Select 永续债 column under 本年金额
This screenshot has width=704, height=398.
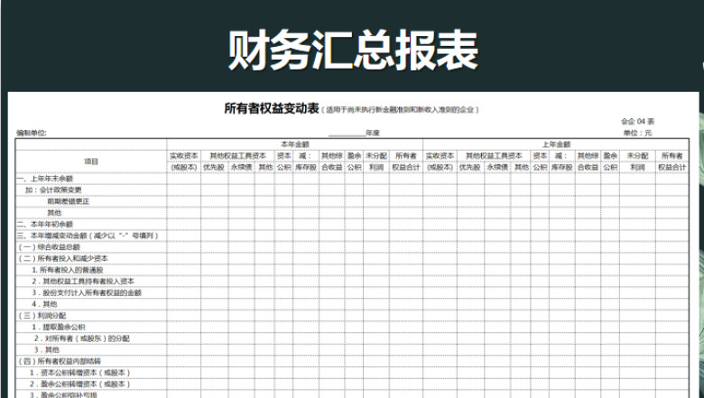[242, 167]
